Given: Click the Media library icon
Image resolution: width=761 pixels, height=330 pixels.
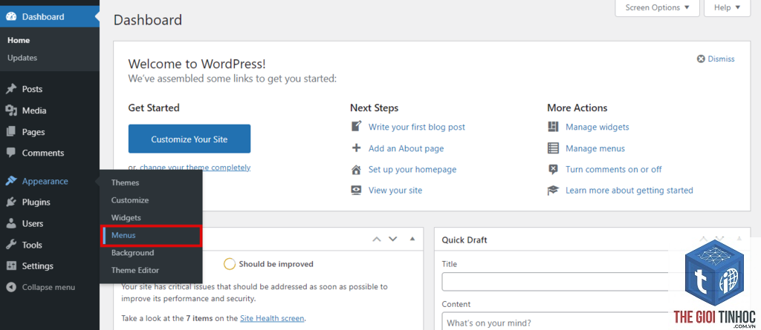Looking at the screenshot, I should (10, 110).
